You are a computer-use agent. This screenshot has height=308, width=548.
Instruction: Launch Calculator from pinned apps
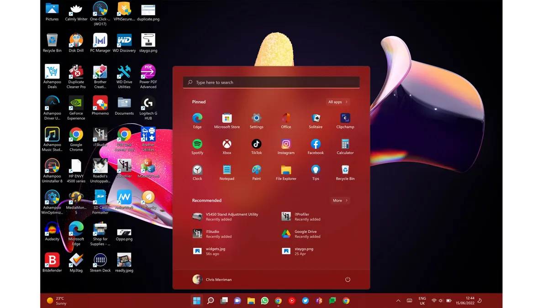[x=345, y=147]
